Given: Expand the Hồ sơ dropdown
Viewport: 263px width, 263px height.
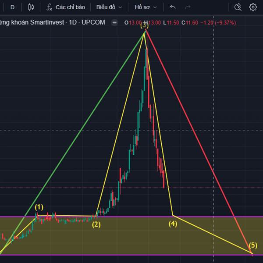Looking at the screenshot, I should click(x=146, y=7).
